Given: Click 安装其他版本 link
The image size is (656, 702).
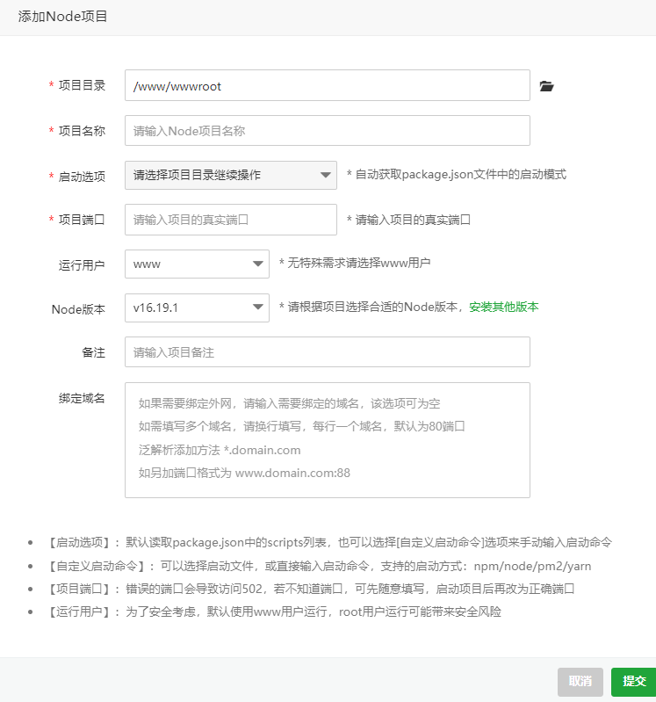Looking at the screenshot, I should click(503, 307).
